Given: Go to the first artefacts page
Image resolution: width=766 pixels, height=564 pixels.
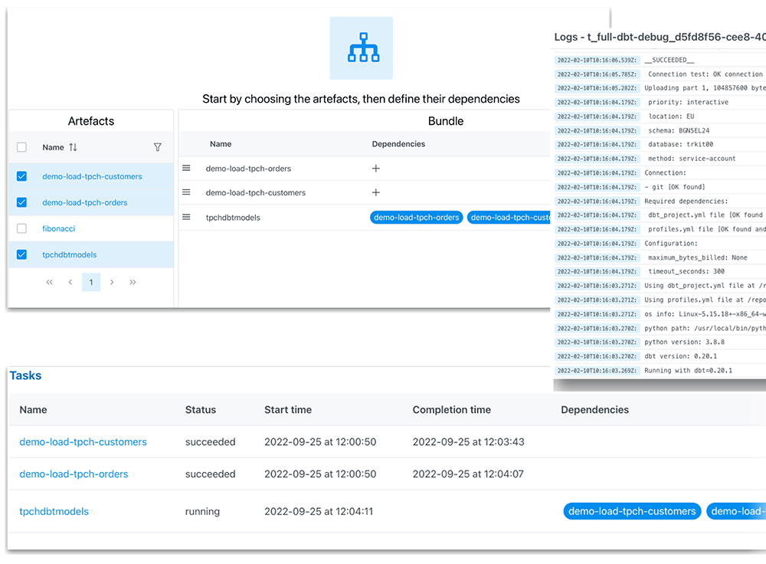Looking at the screenshot, I should pos(50,282).
